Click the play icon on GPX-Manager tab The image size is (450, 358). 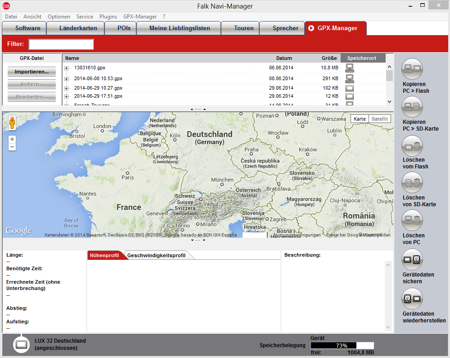click(311, 28)
